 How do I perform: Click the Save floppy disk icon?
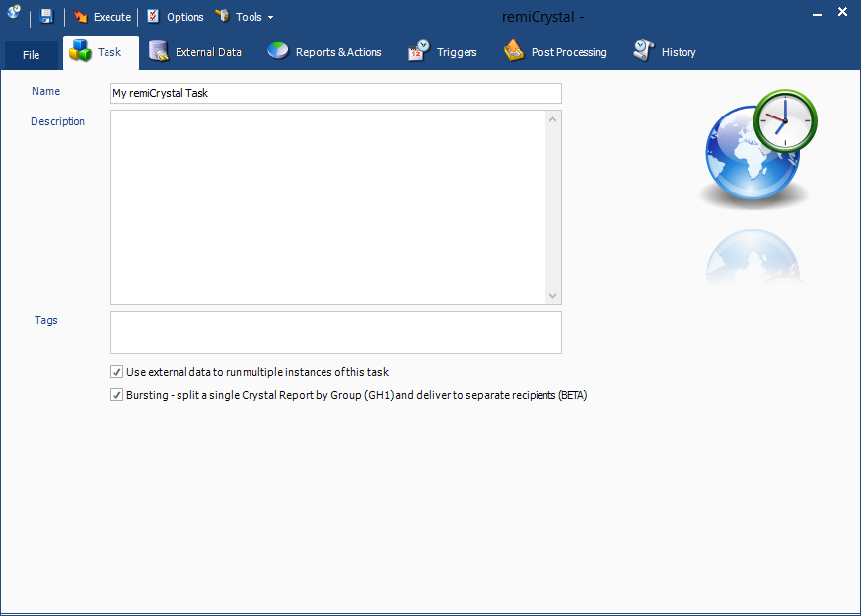tap(47, 17)
